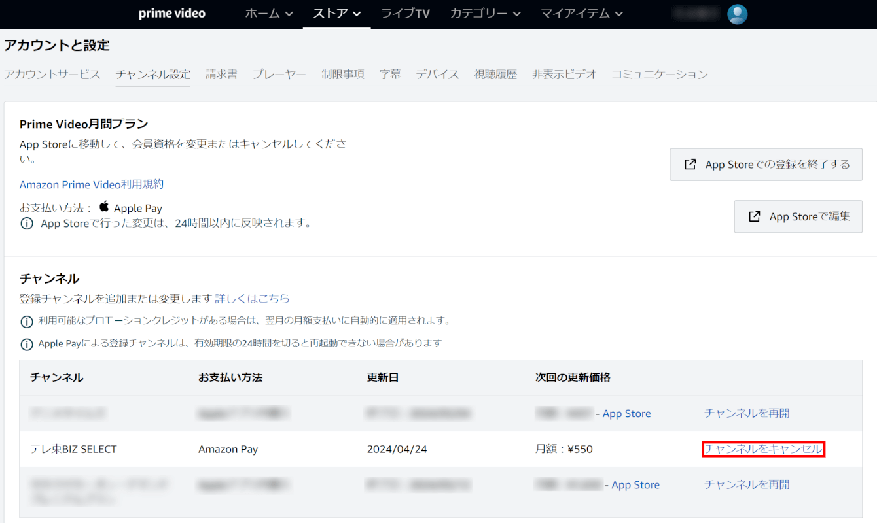Viewport: 877px width, 523px height.
Task: Open Amazon Prime Video利用規約 link
Action: pyautogui.click(x=92, y=184)
